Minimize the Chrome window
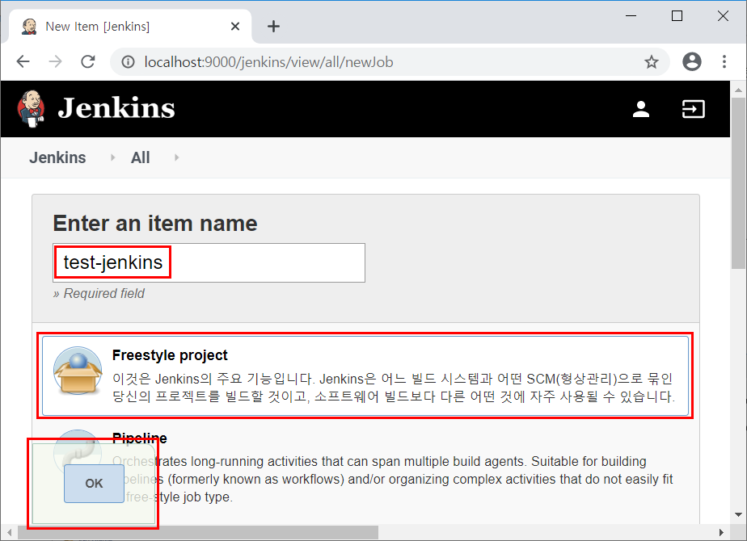This screenshot has width=747, height=541. pos(631,15)
